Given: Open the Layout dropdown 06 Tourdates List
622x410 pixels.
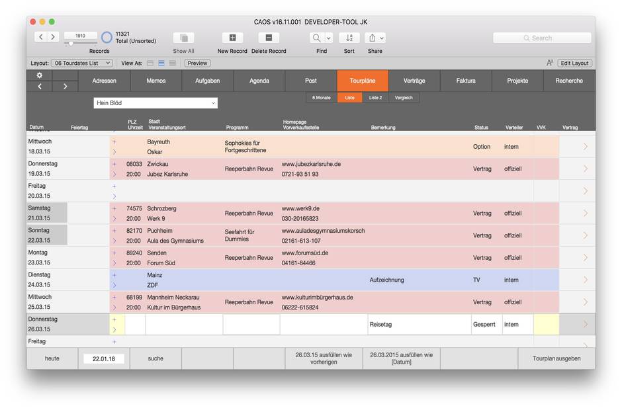Looking at the screenshot, I should click(82, 63).
